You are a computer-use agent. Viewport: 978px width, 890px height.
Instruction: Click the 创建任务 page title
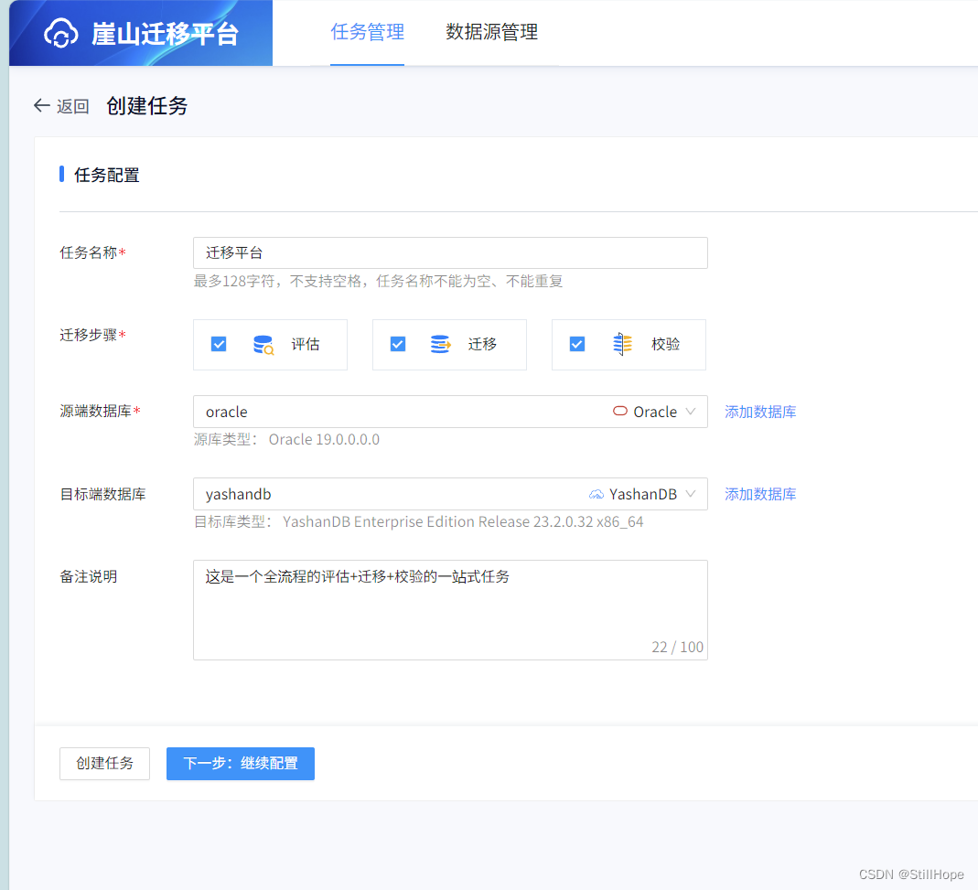pos(147,105)
